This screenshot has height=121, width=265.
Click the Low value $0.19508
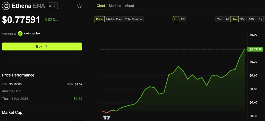[15, 84]
